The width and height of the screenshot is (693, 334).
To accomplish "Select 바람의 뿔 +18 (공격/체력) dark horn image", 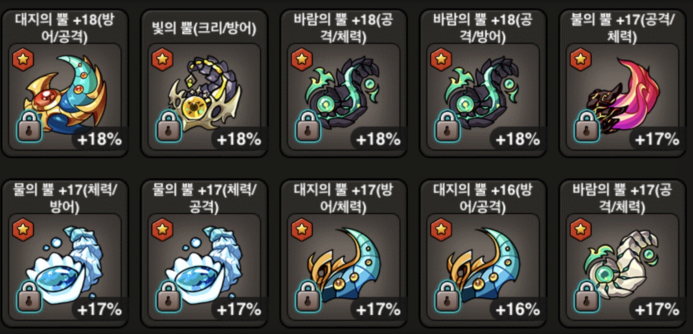I will tap(343, 93).
